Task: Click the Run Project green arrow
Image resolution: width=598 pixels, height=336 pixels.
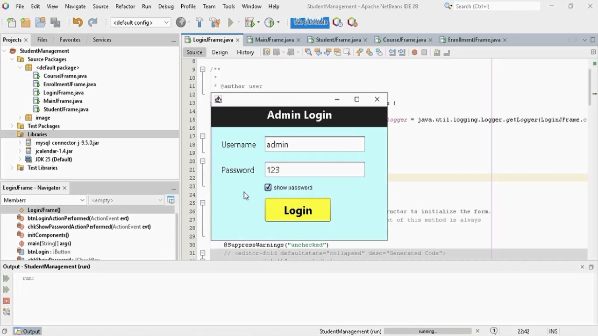Action: pyautogui.click(x=230, y=22)
